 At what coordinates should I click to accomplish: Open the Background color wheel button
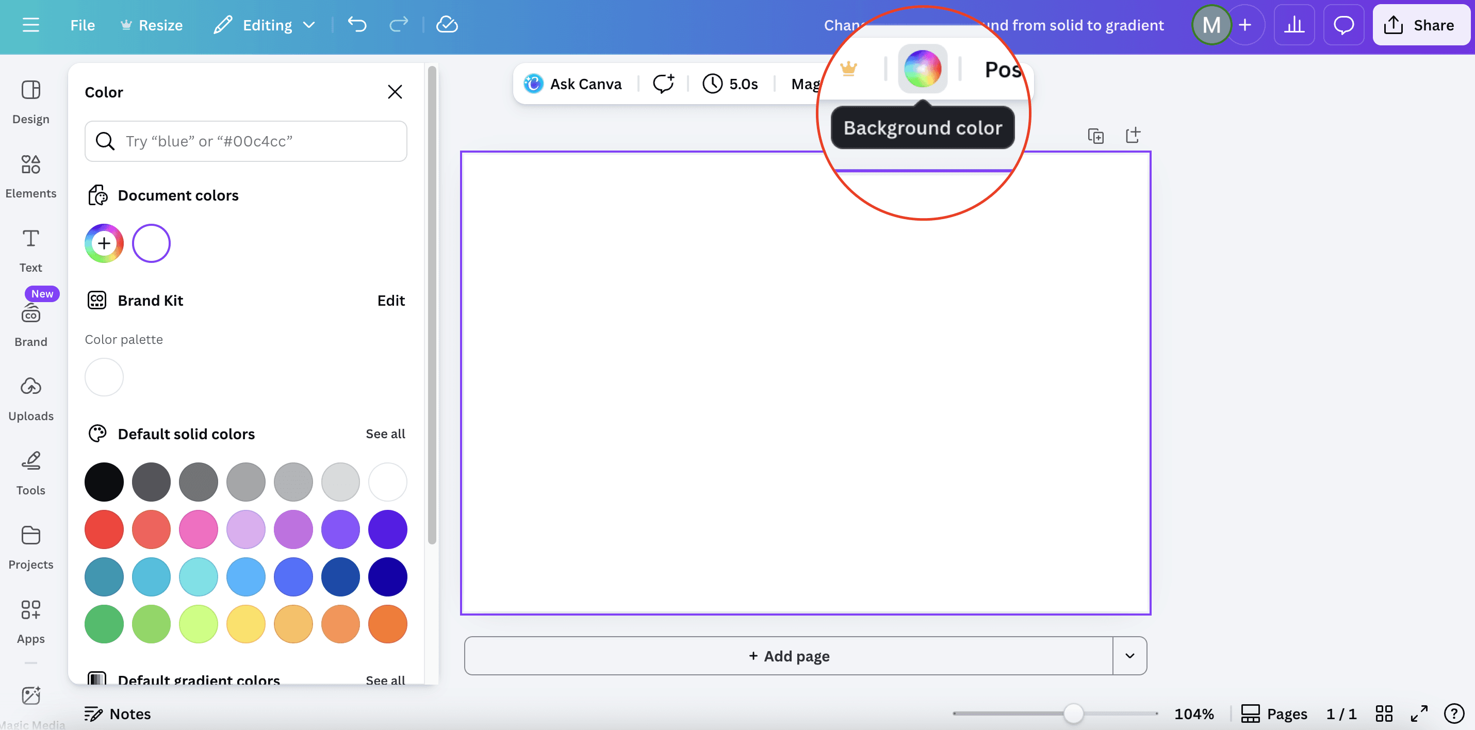(922, 69)
